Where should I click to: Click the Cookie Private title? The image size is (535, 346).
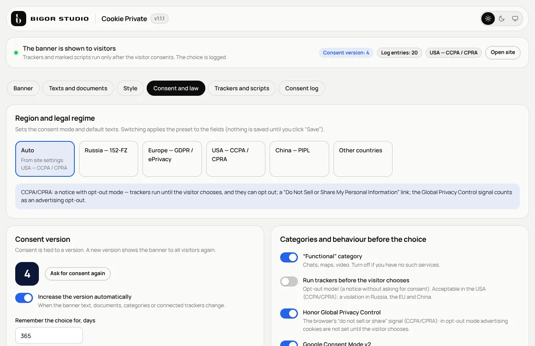coord(124,19)
